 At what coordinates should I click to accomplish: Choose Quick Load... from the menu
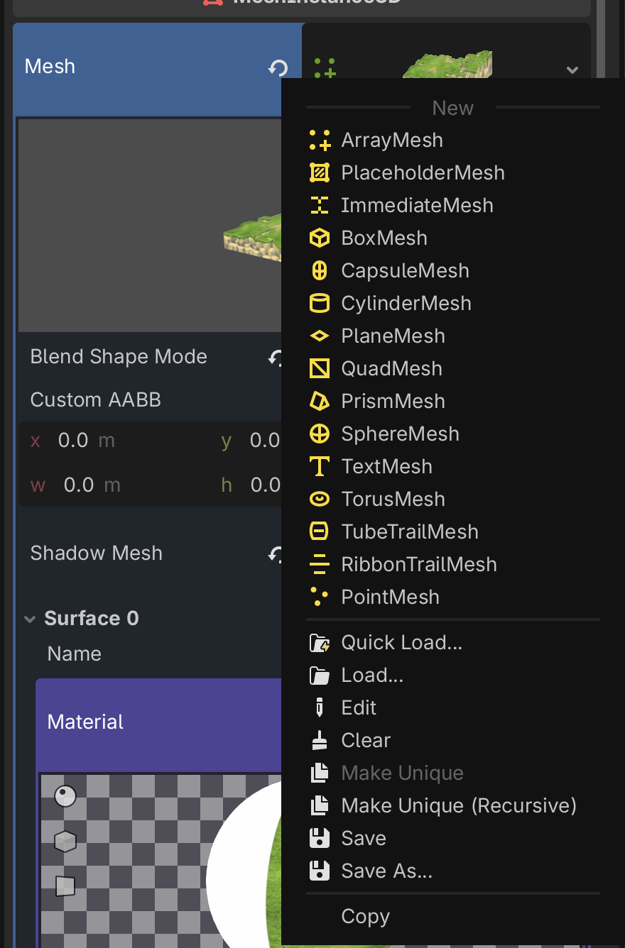coord(401,643)
